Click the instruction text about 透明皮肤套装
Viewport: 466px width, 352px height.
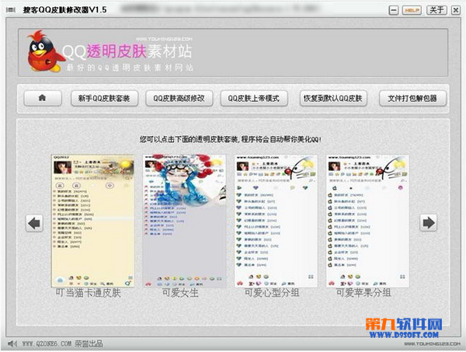click(x=231, y=139)
